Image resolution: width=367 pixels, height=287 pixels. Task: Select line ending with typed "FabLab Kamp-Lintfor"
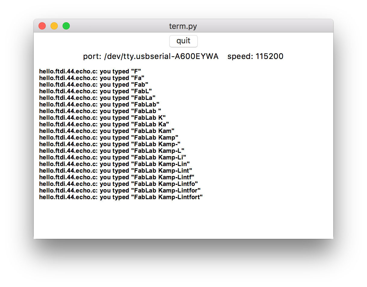[120, 191]
